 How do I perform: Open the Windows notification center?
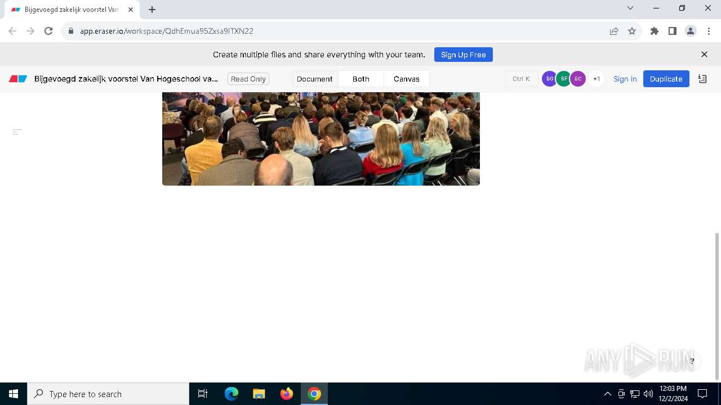tap(702, 394)
